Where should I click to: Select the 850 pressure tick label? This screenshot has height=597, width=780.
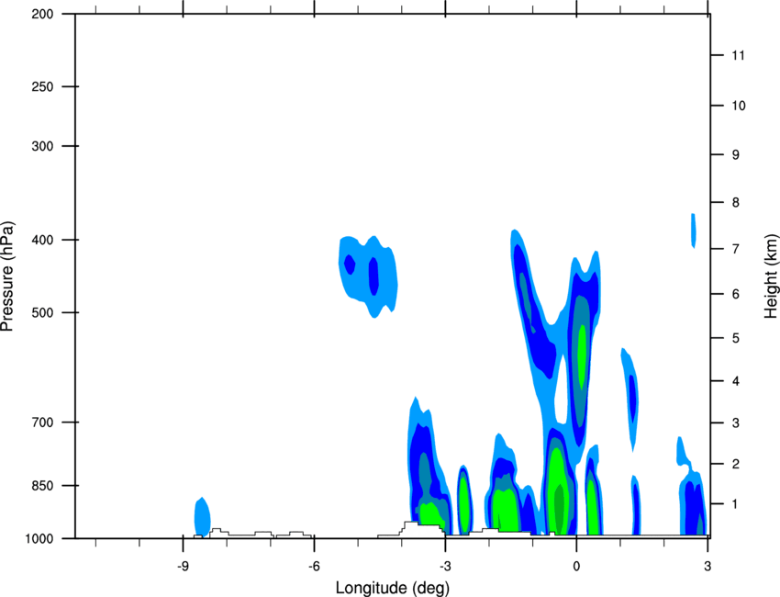click(43, 486)
